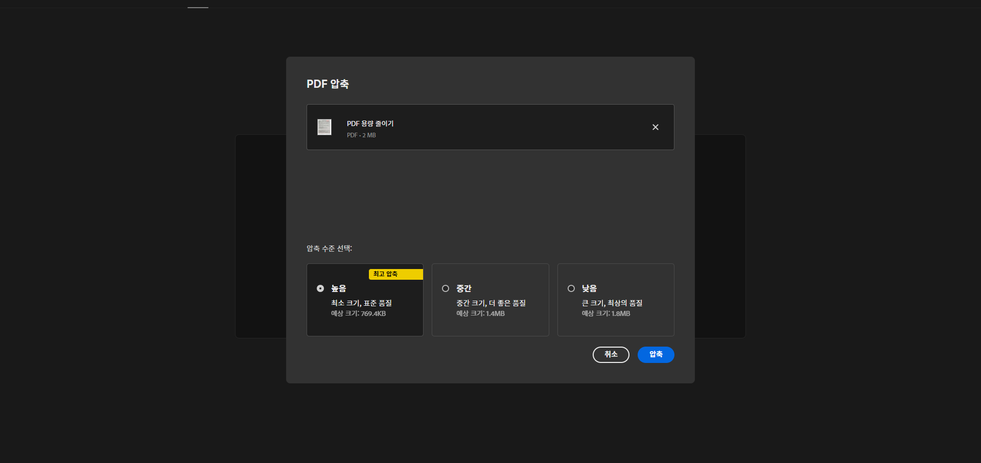Click the 최고 압축 badge
The image size is (981, 463).
tap(394, 274)
